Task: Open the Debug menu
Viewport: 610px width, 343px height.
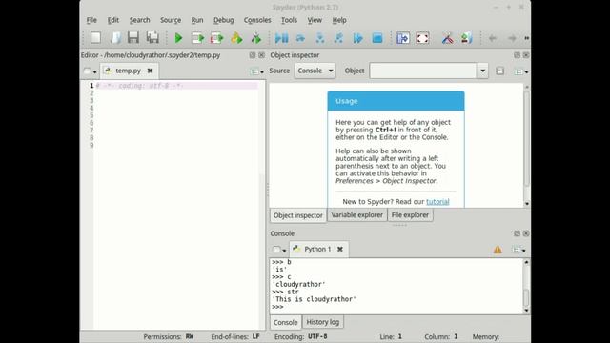Action: point(224,20)
